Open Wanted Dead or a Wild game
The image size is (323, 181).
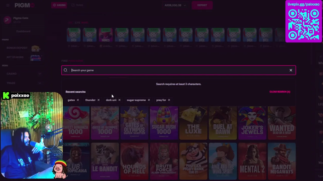point(282,123)
